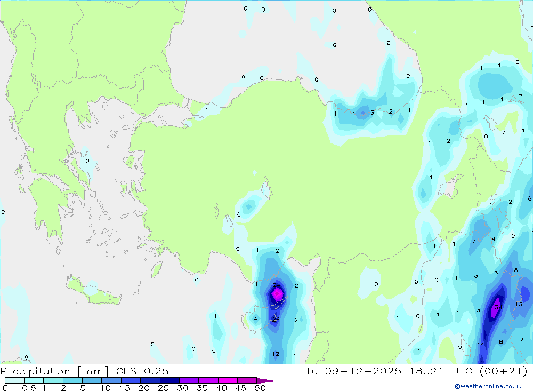Click the 10–15 mm blue legend swatch
The height and width of the screenshot is (391, 533).
point(111,380)
